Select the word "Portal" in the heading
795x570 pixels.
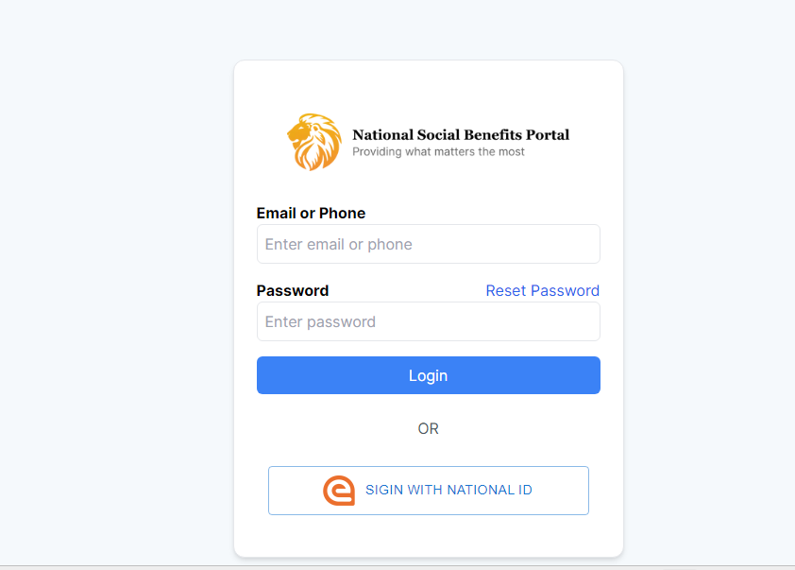tap(548, 135)
